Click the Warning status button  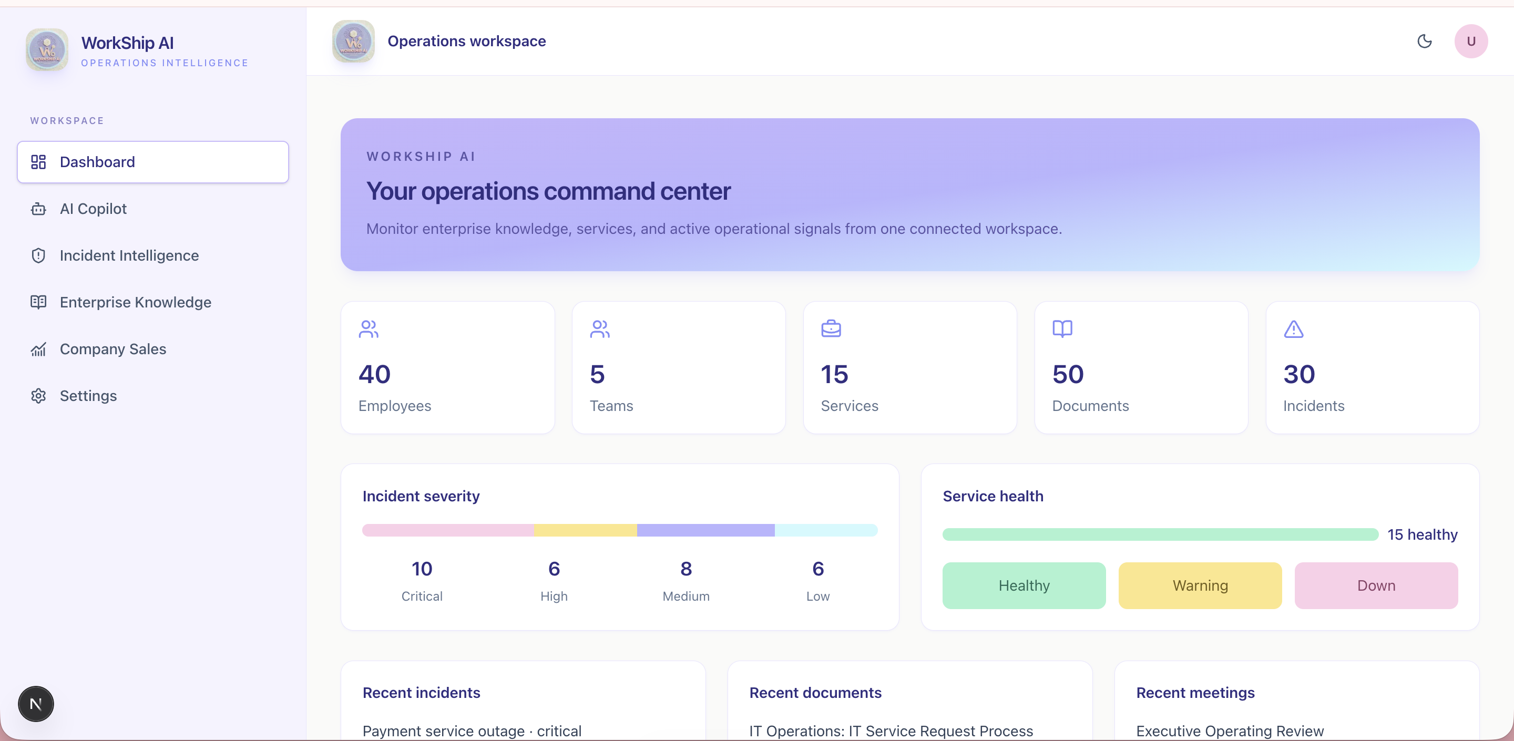1200,585
